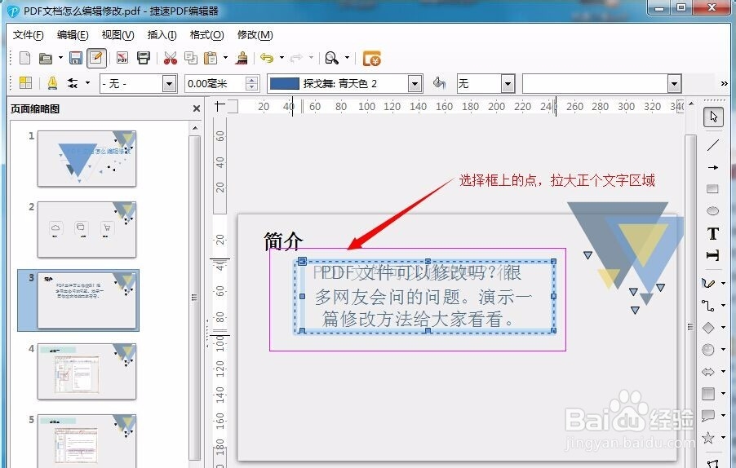This screenshot has height=468, width=736.
Task: Select the callouts speech bubble tool
Action: (709, 416)
